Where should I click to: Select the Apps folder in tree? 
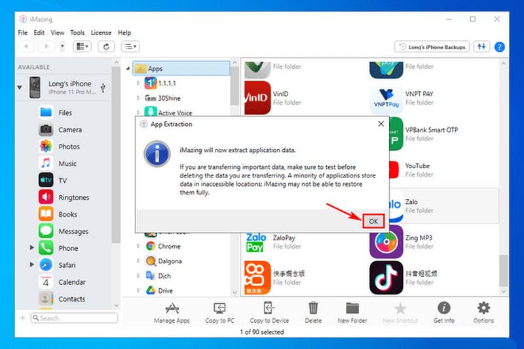[x=181, y=69]
